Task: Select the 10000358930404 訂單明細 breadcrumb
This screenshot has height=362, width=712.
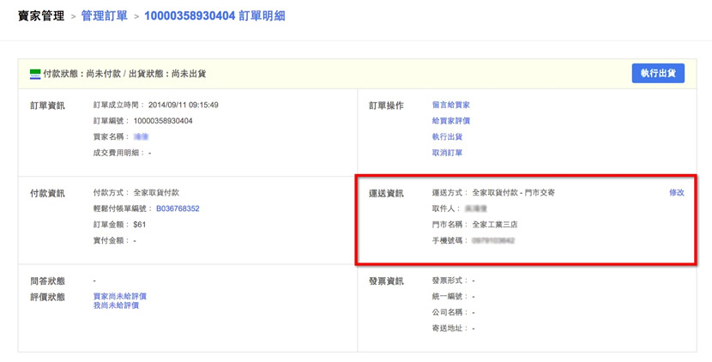Action: pyautogui.click(x=217, y=15)
